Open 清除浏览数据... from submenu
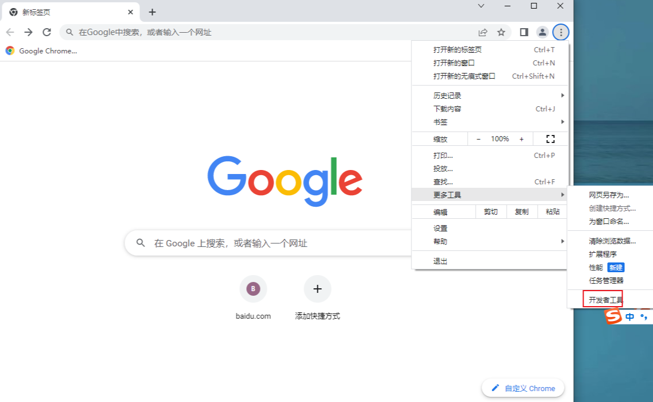 click(611, 241)
